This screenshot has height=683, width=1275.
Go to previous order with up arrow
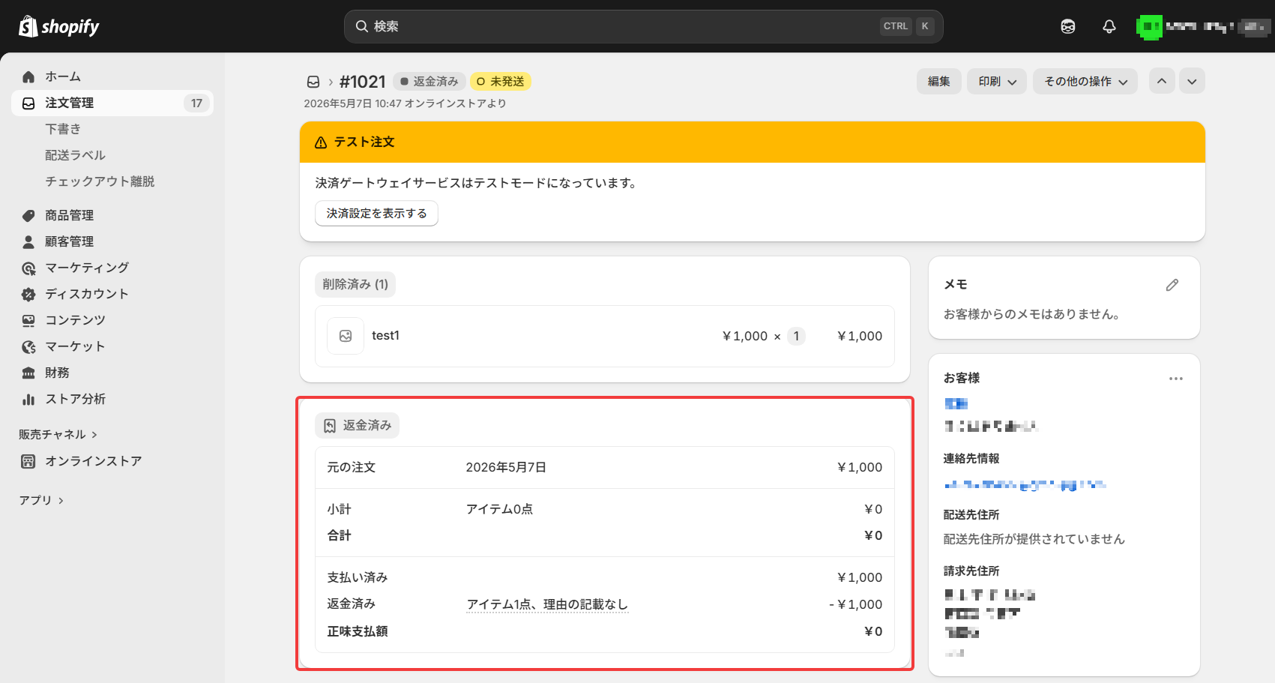tap(1162, 81)
